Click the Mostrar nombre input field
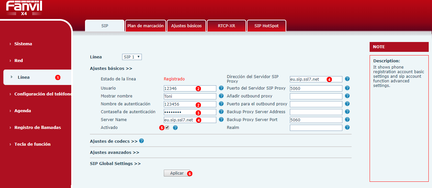 (190, 96)
